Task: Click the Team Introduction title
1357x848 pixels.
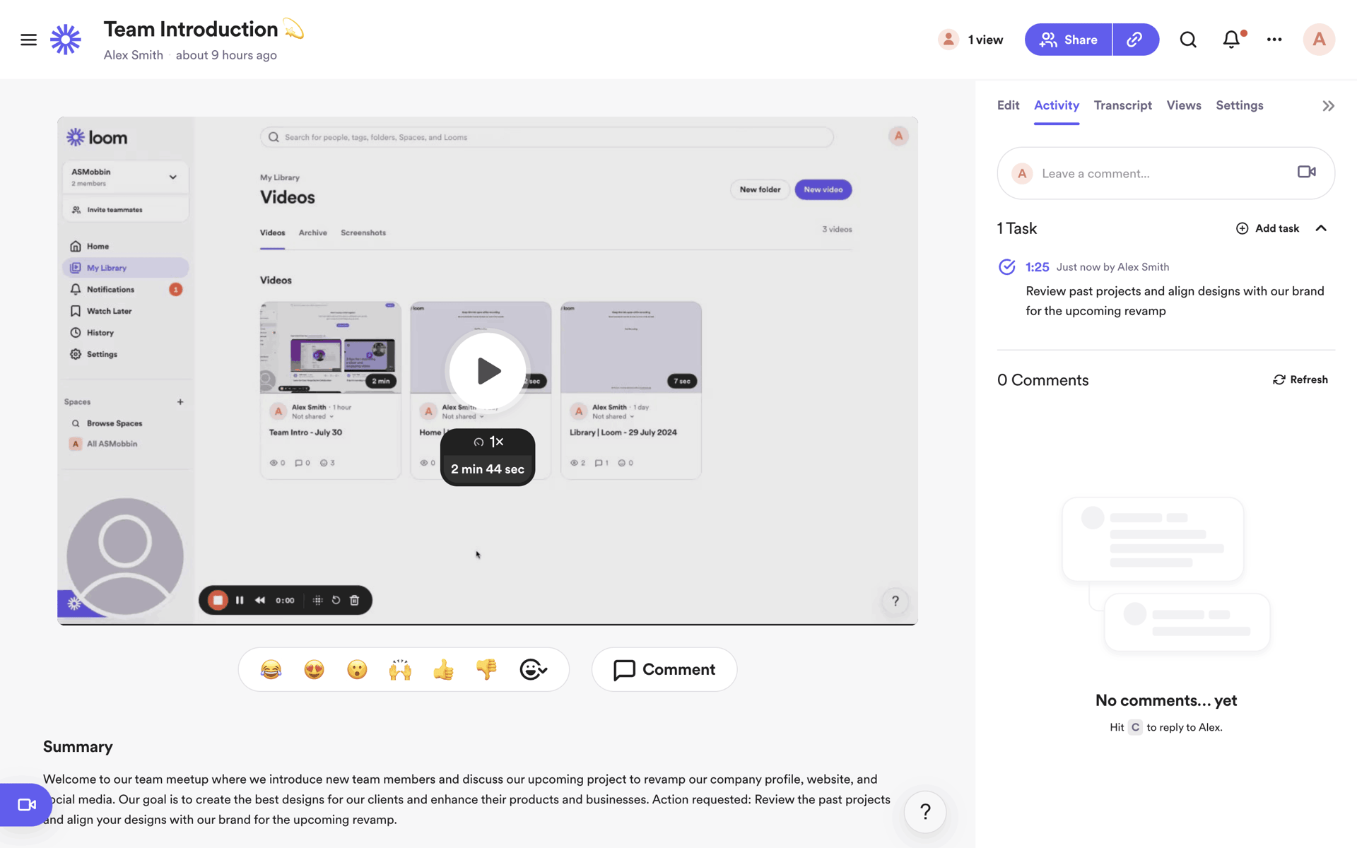Action: [x=191, y=29]
